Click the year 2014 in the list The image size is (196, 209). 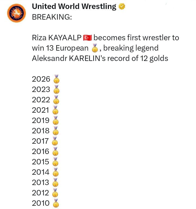(41, 172)
